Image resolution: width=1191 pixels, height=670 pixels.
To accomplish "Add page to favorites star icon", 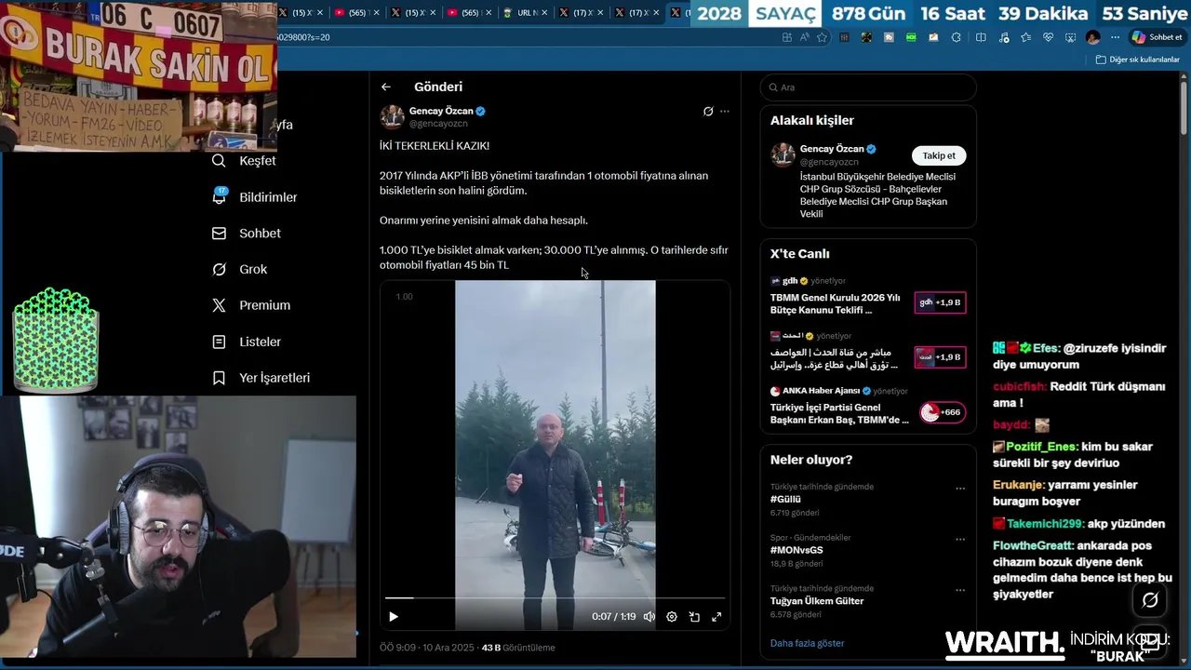I will pos(822,37).
